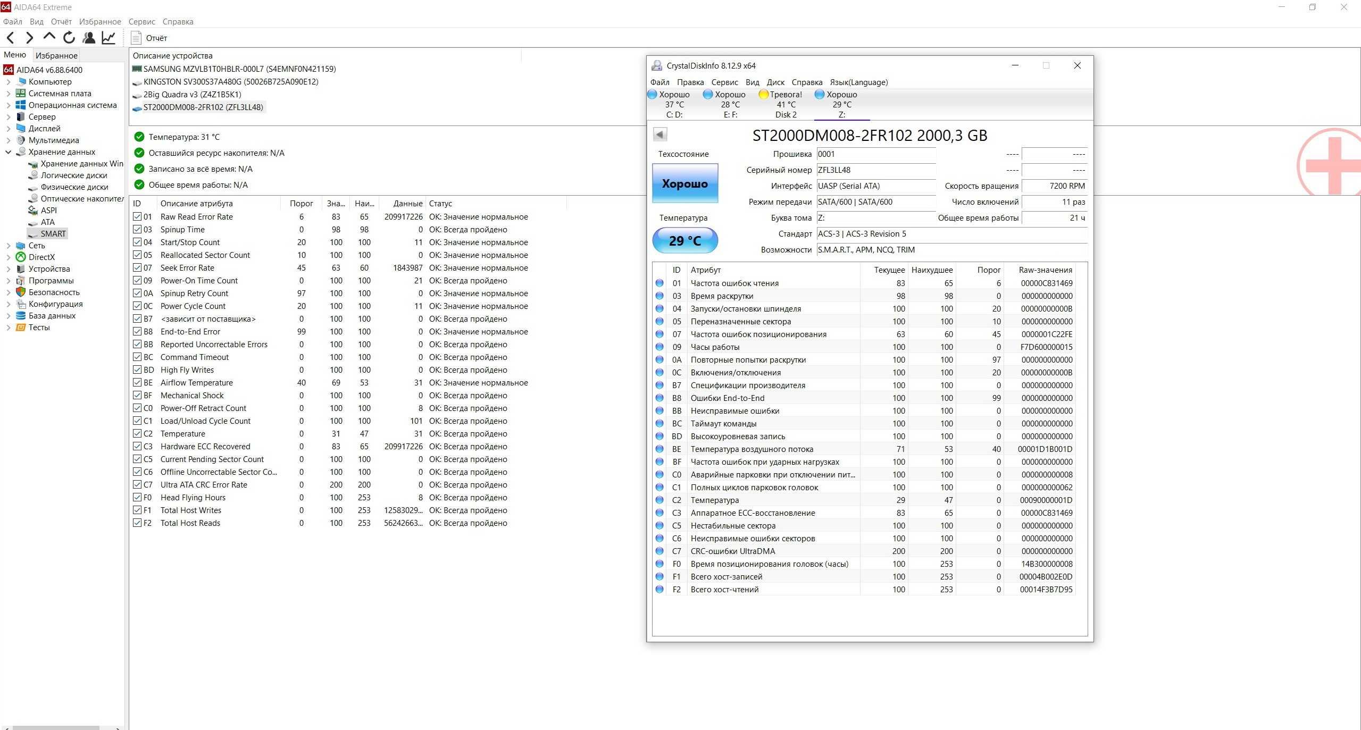Switch to the E: F: disk in CrystalDiskInfo
Viewport: 1361px width, 730px height.
coord(730,104)
